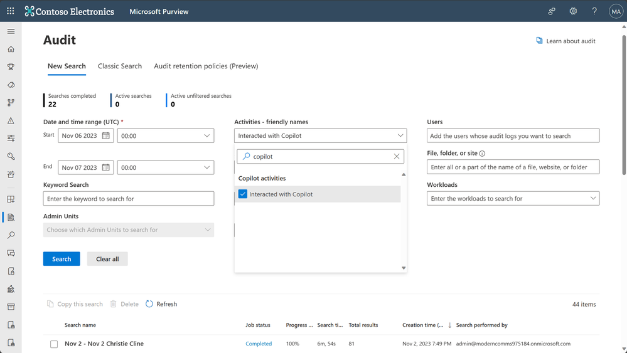Image resolution: width=627 pixels, height=353 pixels.
Task: Expand the navigation hamburger menu
Action: [11, 31]
